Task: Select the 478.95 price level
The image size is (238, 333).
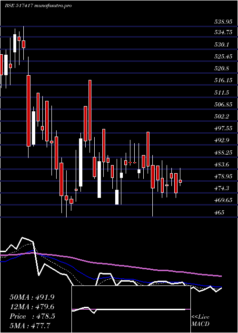Action: pos(223,176)
